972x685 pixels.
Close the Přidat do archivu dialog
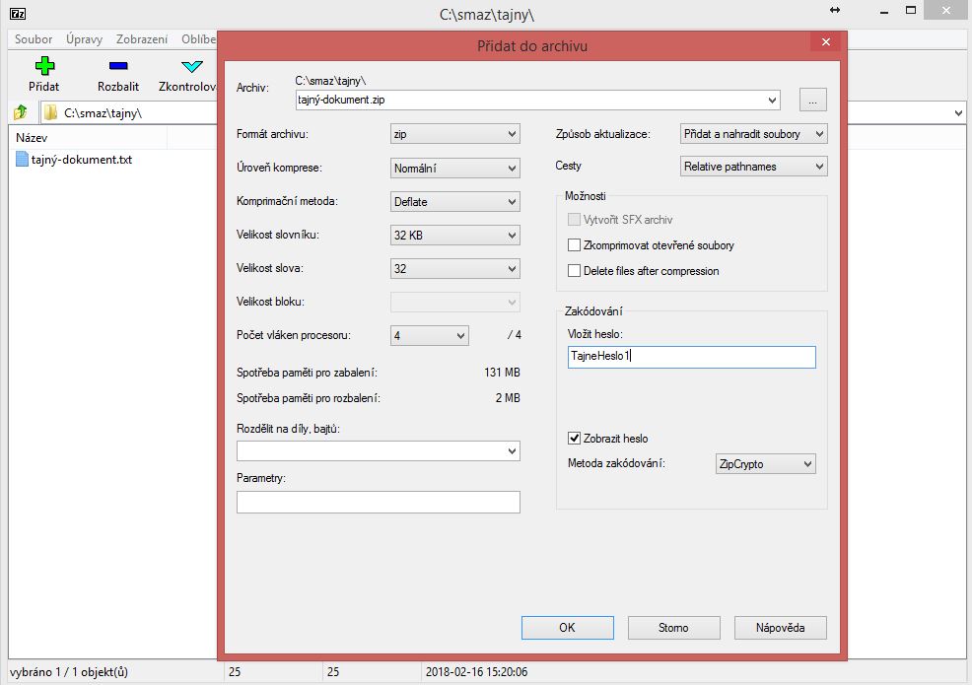tap(824, 43)
